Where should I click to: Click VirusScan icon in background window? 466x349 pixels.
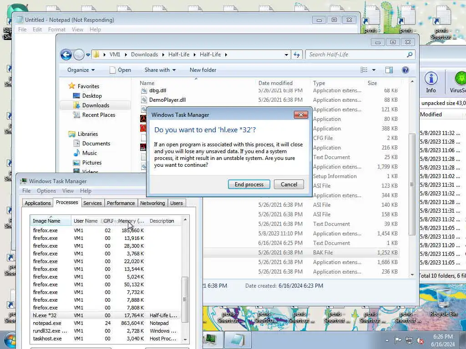pyautogui.click(x=460, y=83)
